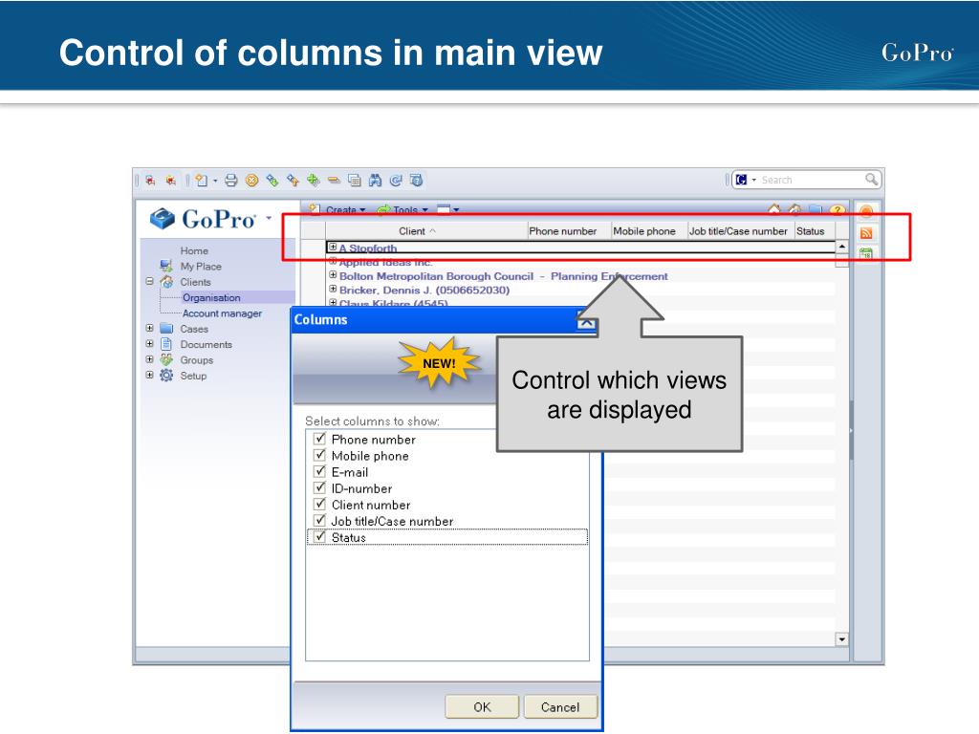Toggle the ID-number column checkbox
The image size is (979, 734).
319,487
